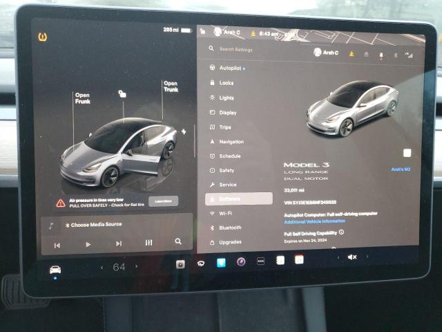Tap the HomeLink garage icon

(x=366, y=54)
